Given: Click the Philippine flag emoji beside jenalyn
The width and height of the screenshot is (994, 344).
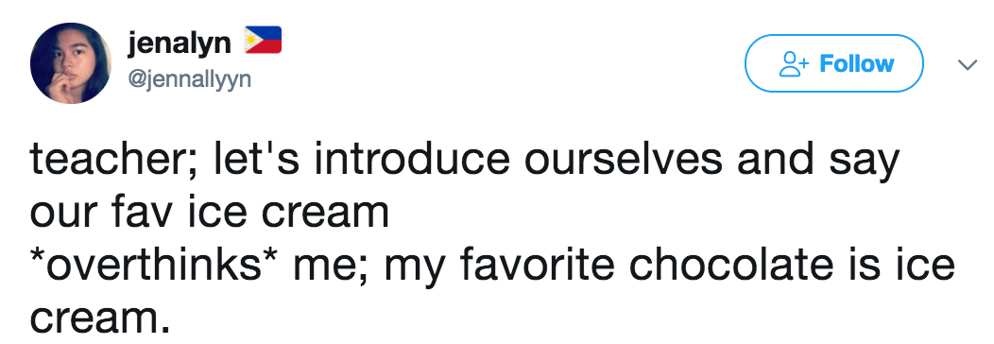Looking at the screenshot, I should [263, 40].
